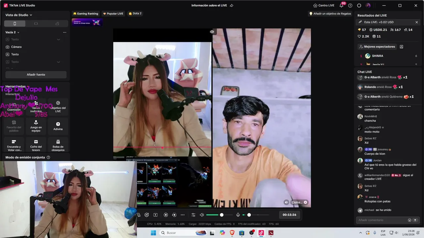Screen dimensions: 424x238
Task: Mute the speaker output
Action: pyautogui.click(x=202, y=215)
